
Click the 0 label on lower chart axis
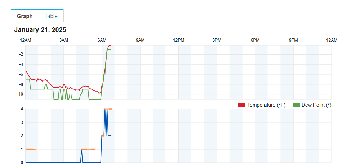(22, 163)
